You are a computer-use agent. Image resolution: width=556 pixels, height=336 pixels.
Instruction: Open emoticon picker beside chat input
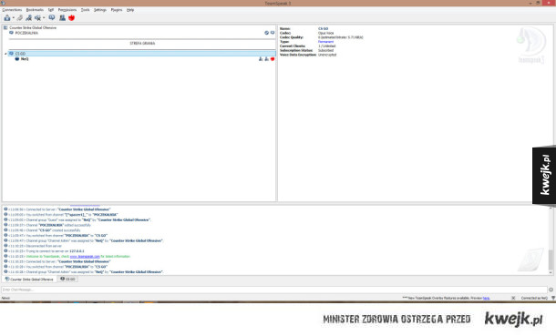pyautogui.click(x=551, y=290)
